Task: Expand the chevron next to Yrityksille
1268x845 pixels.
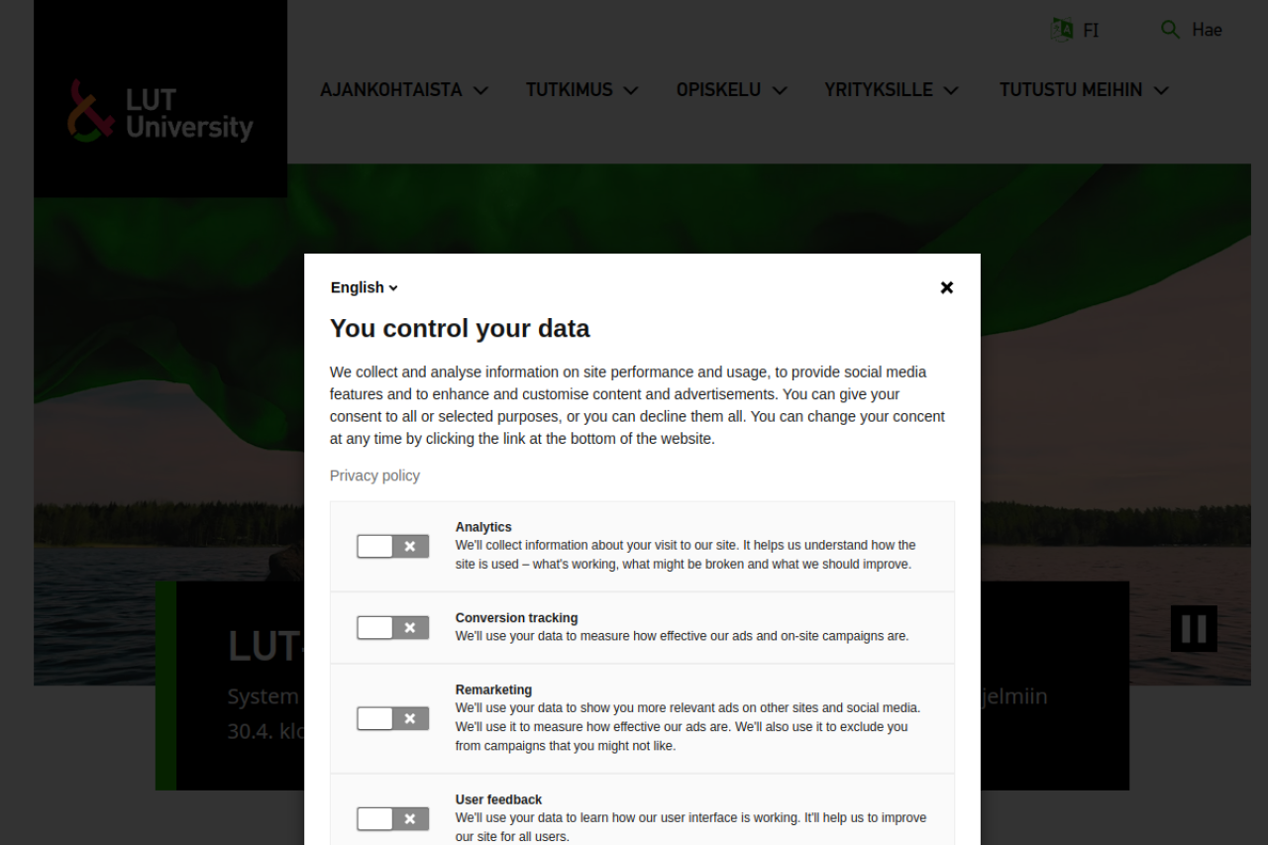Action: (951, 90)
